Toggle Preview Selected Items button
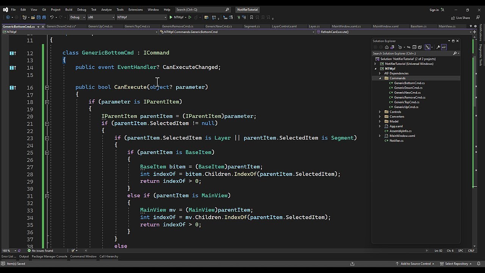The height and width of the screenshot is (273, 485). point(444,47)
